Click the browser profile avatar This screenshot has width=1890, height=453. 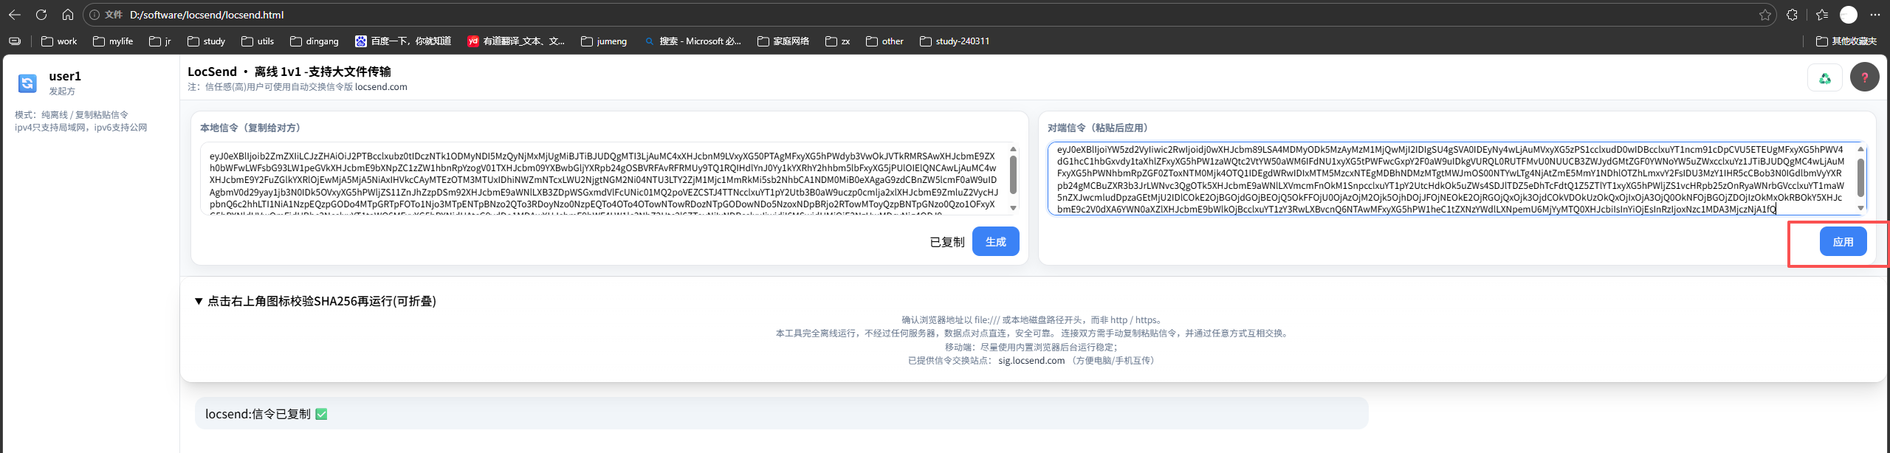tap(1848, 15)
